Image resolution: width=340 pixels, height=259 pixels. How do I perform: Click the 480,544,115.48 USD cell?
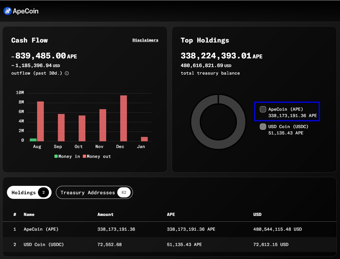click(x=277, y=229)
